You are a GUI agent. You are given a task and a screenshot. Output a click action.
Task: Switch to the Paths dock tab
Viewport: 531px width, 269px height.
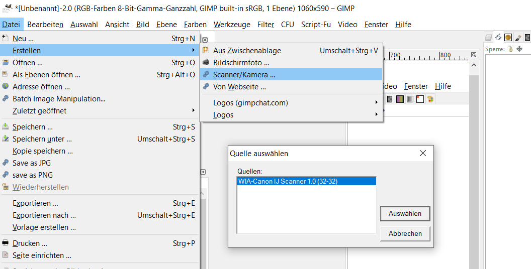pyautogui.click(x=498, y=37)
